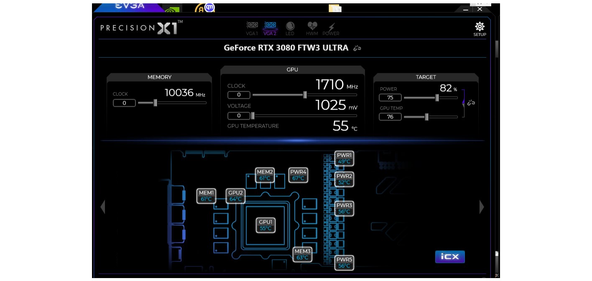Click the folder icon in the background

[335, 8]
